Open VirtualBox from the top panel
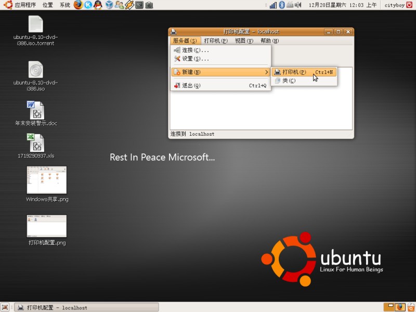This screenshot has height=312, width=416. 109,5
